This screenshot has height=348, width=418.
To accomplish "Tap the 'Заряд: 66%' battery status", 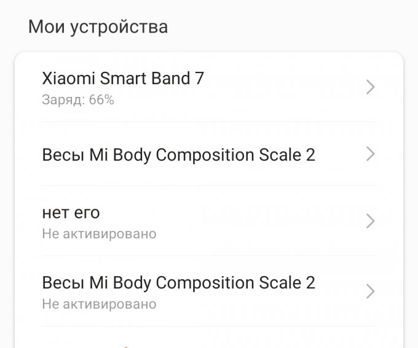I will coord(78,100).
